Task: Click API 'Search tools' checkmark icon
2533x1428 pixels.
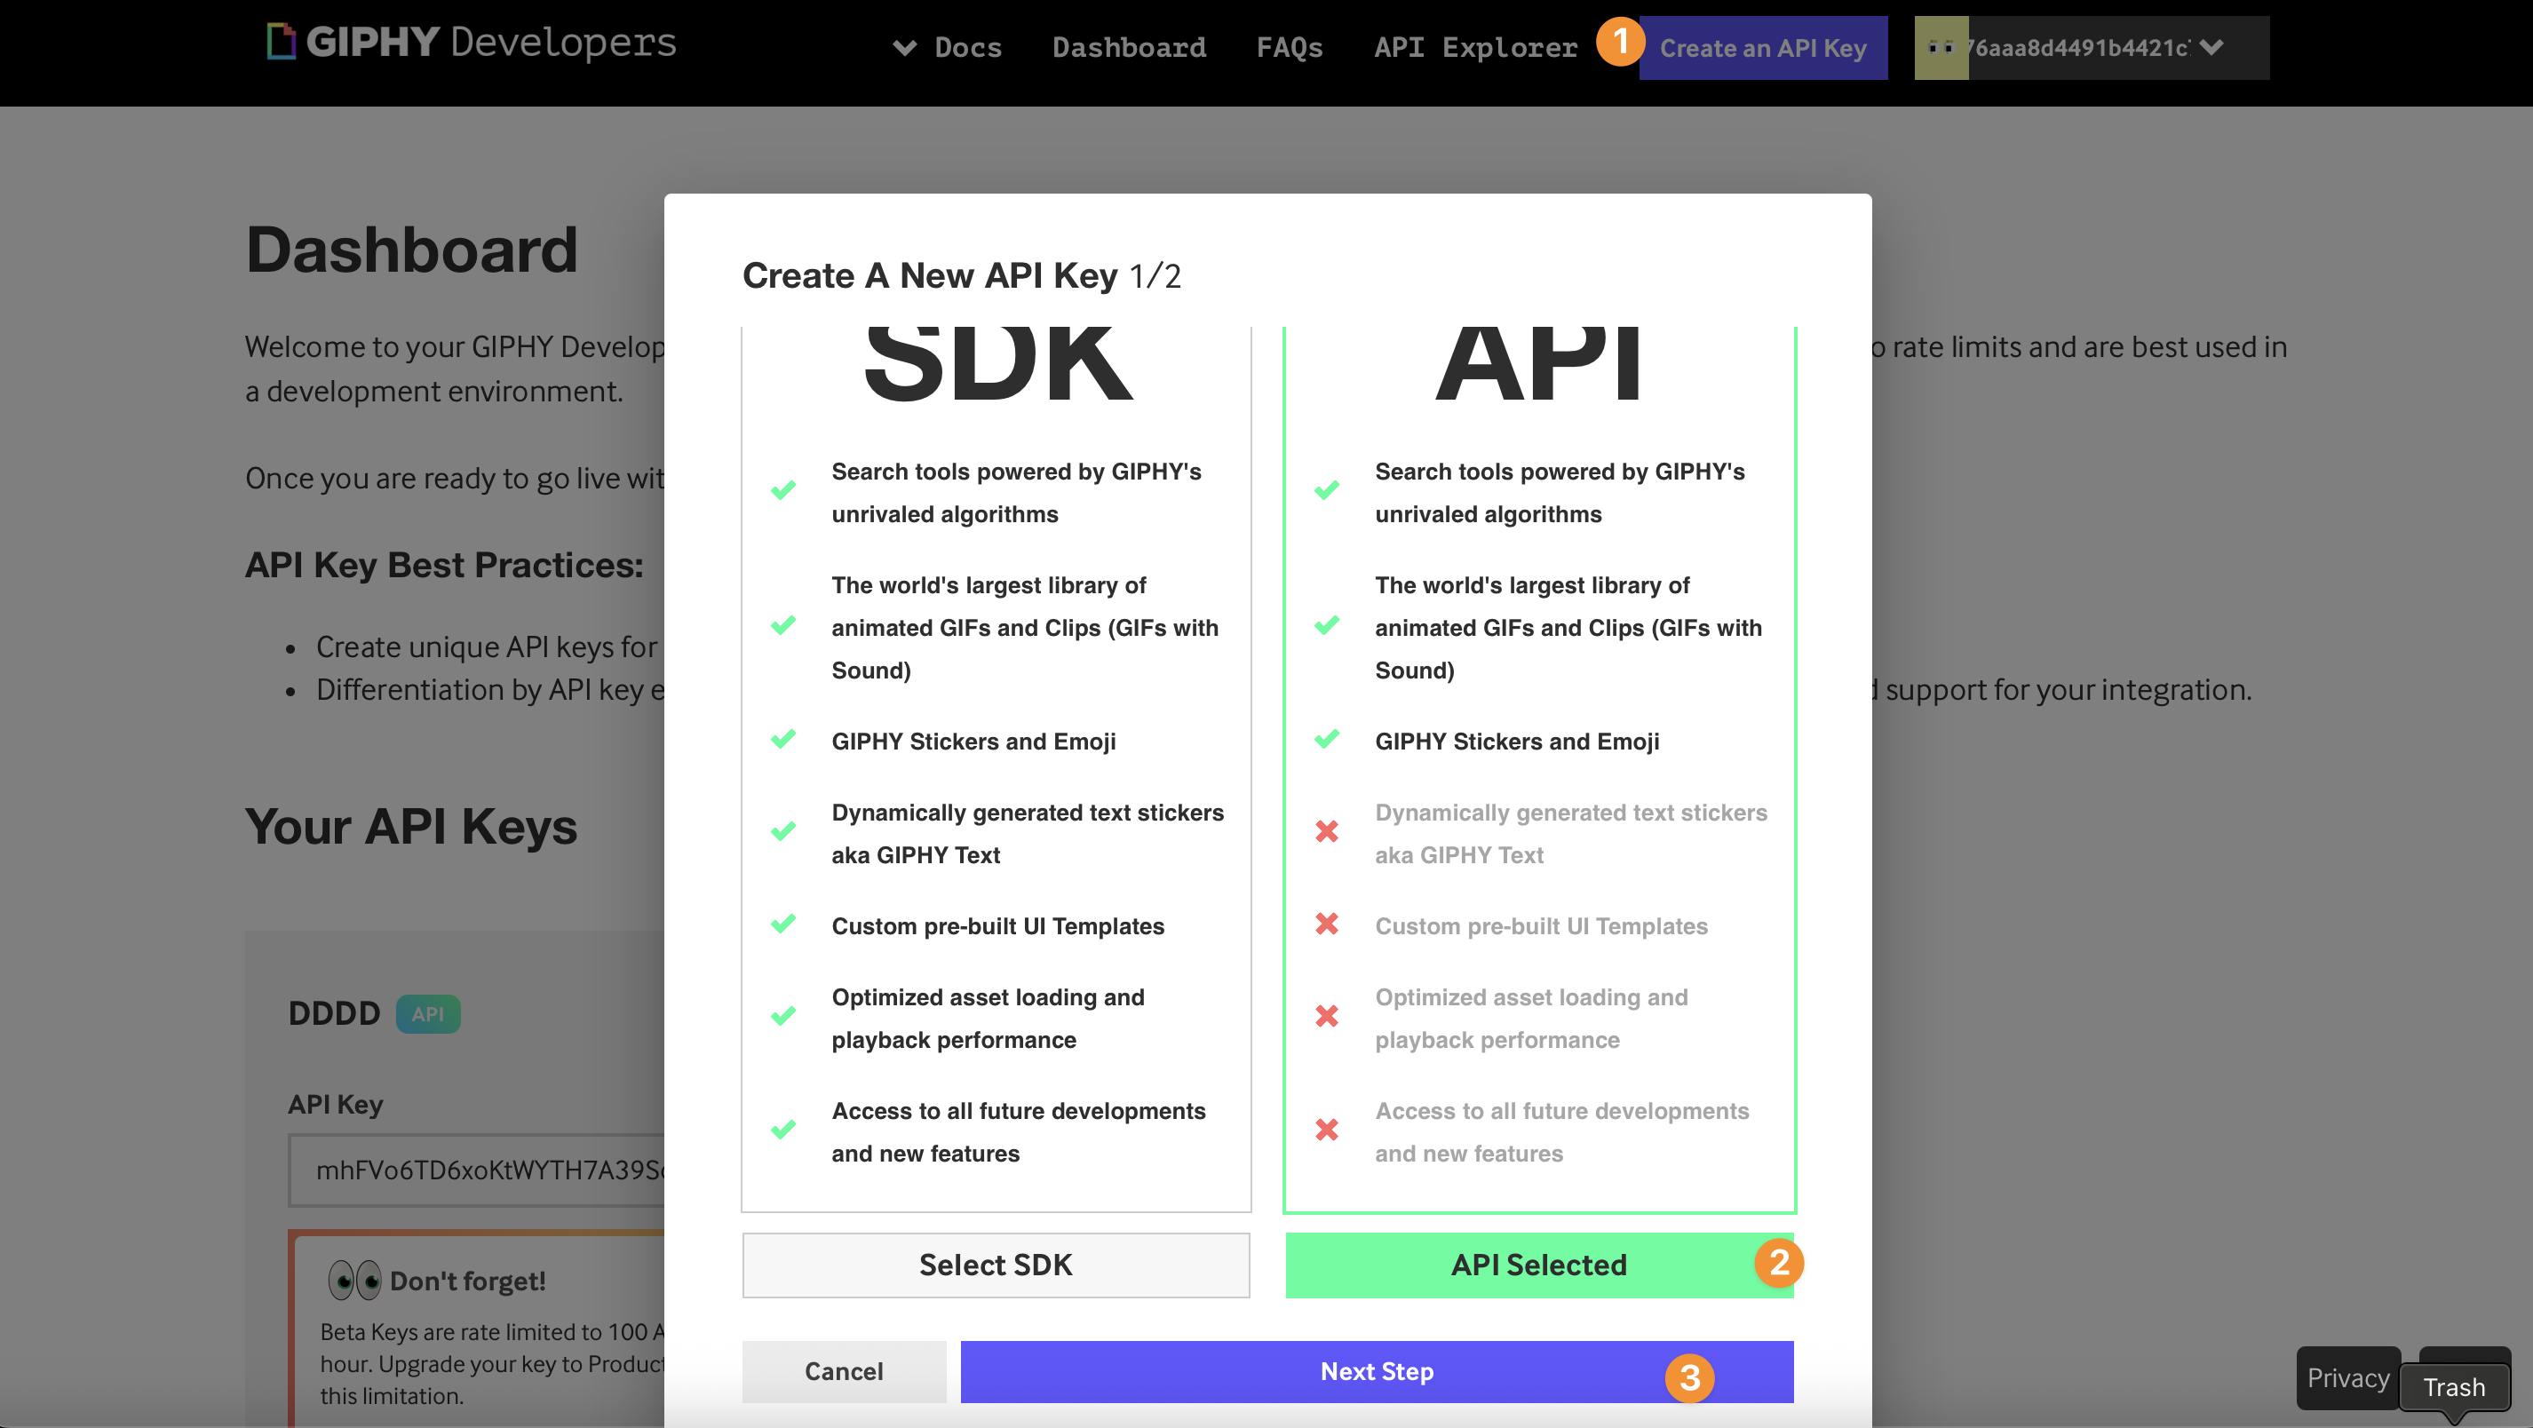Action: click(1327, 490)
